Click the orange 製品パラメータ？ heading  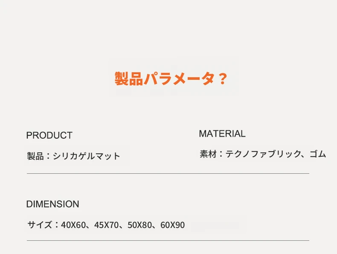[x=171, y=79]
